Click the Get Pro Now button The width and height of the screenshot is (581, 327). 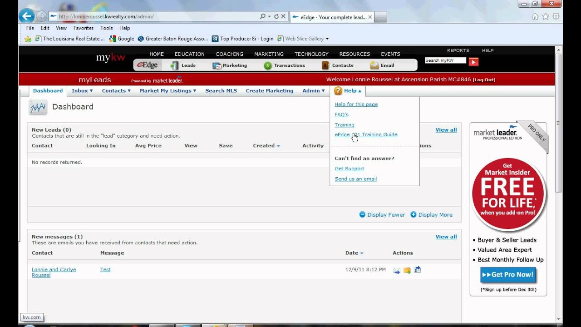click(x=508, y=275)
